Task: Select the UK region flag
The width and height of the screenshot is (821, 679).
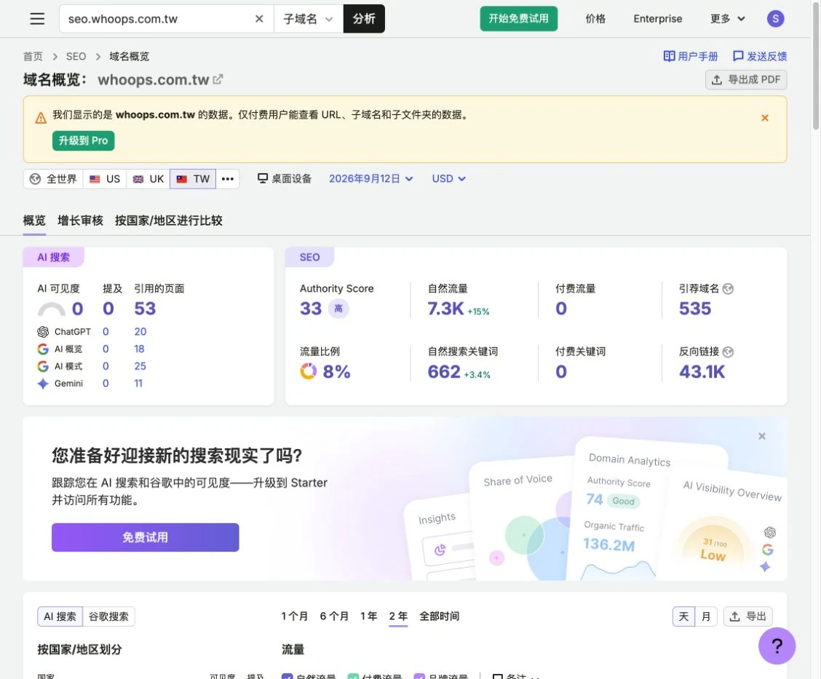Action: click(148, 179)
